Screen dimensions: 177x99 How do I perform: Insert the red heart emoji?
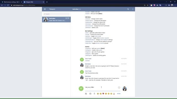point(103,94)
